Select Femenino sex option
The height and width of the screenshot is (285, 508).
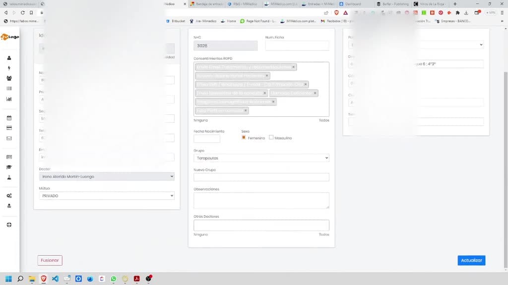(x=244, y=138)
